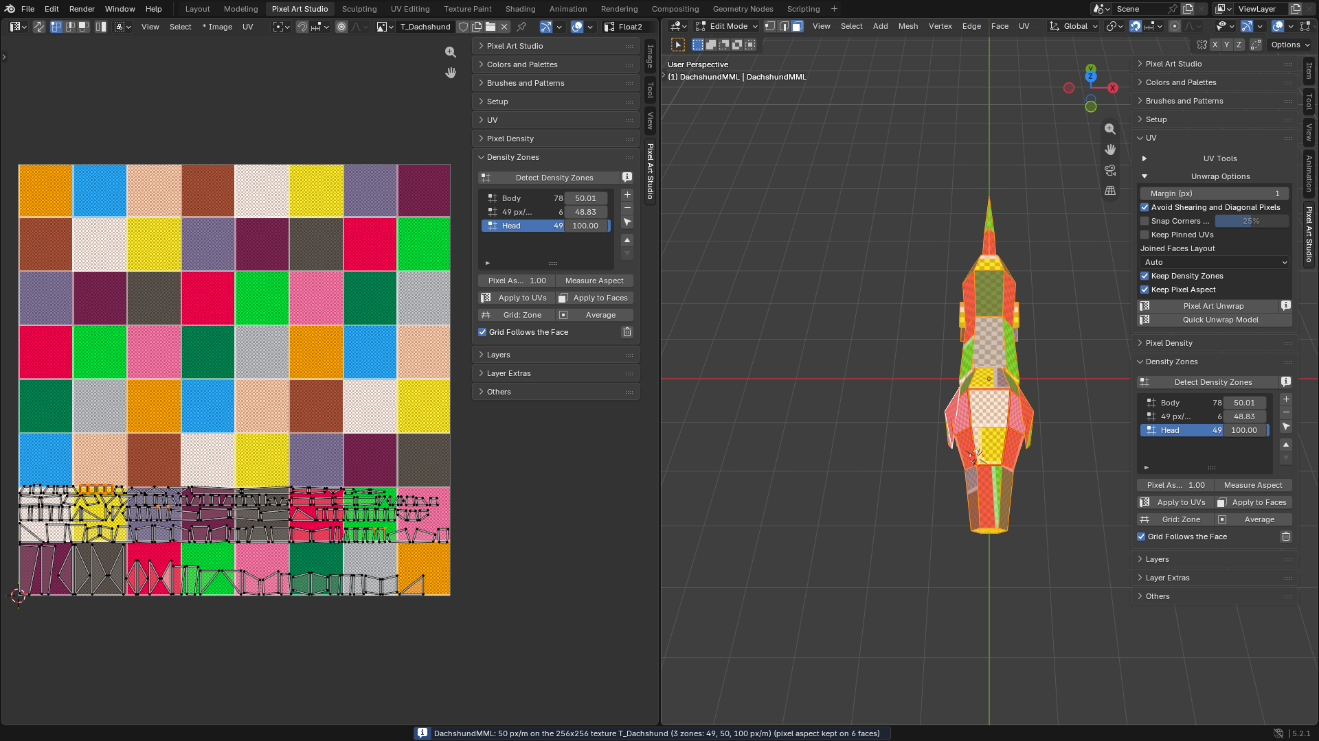The width and height of the screenshot is (1319, 741).
Task: Click the zoom magnifier icon in UV editor
Action: click(x=451, y=52)
